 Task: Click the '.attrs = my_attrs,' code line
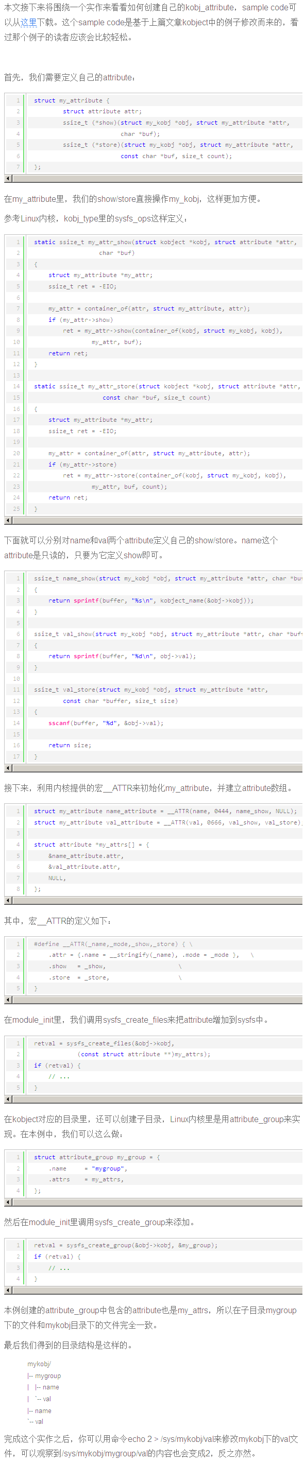pyautogui.click(x=86, y=1179)
